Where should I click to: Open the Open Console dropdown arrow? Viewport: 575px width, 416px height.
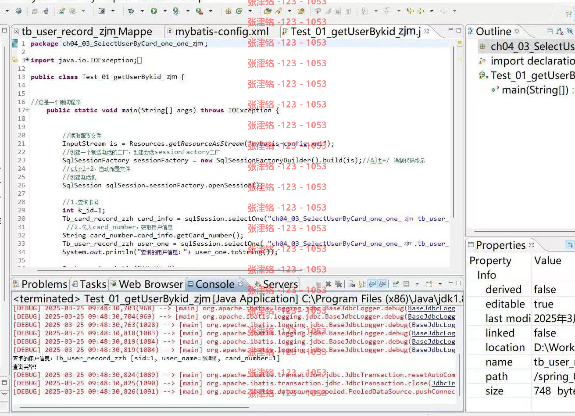[x=440, y=284]
